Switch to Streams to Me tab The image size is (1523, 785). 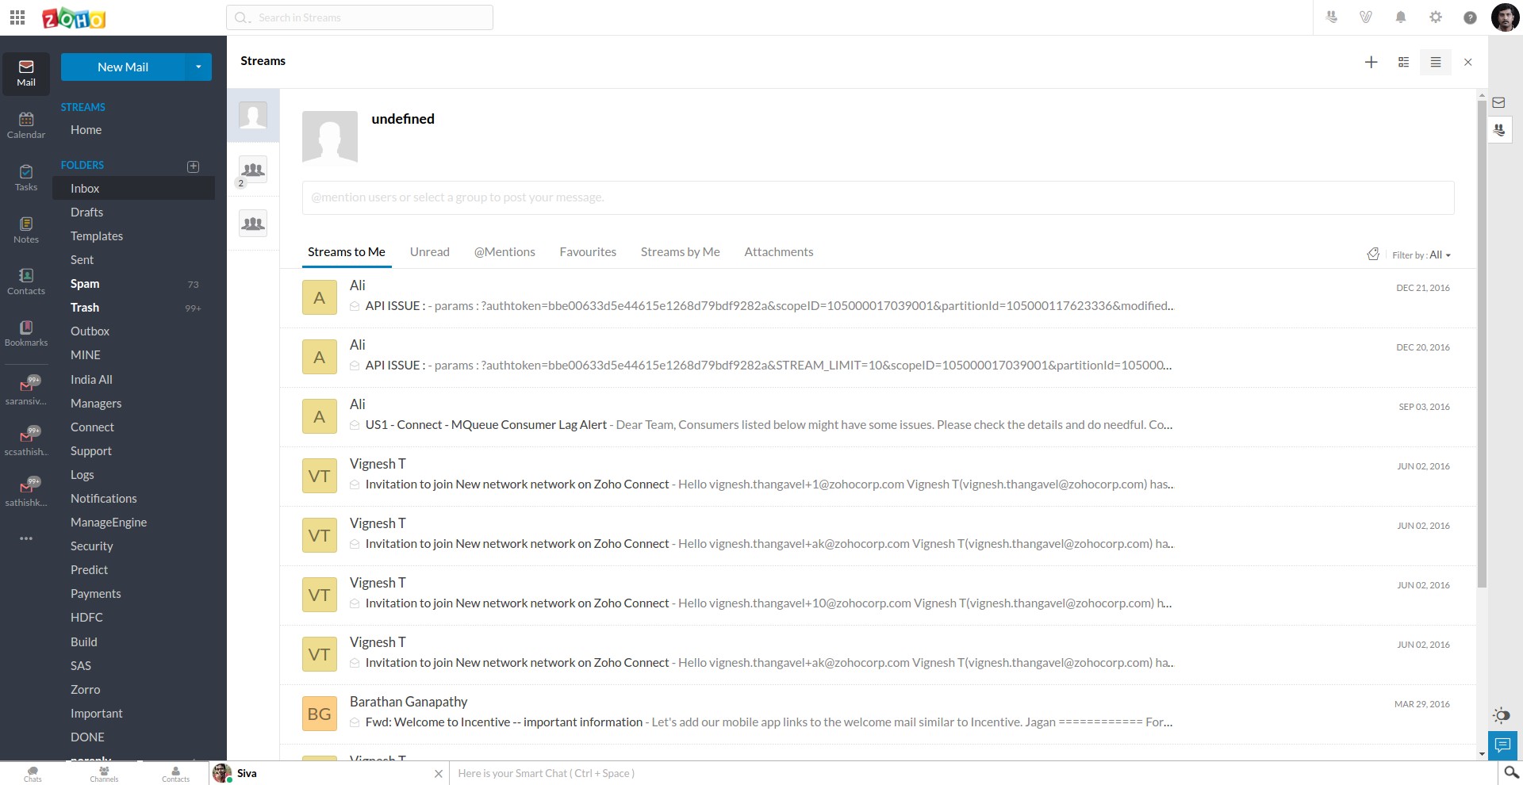(347, 251)
